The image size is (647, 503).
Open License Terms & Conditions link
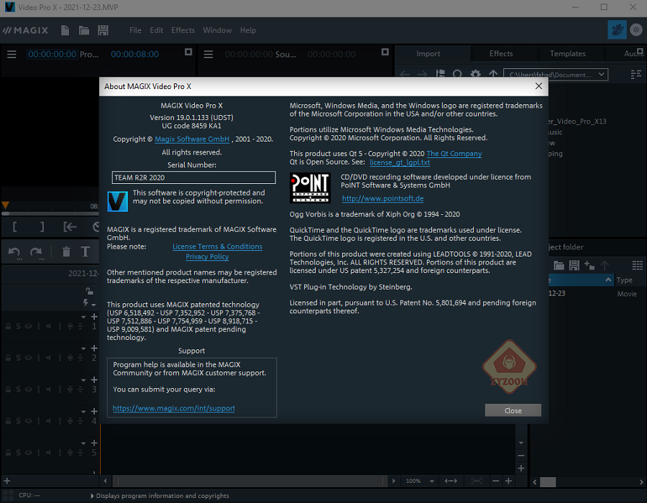pos(217,246)
